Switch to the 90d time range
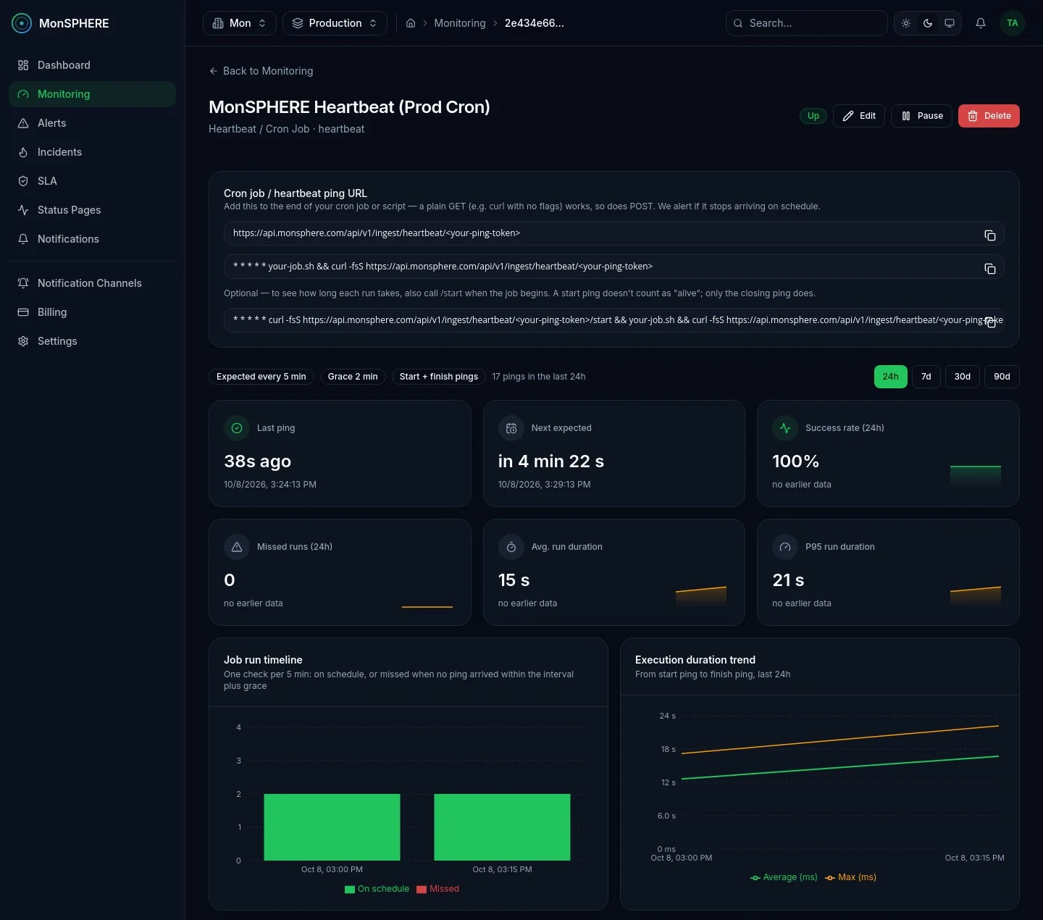 point(1002,377)
